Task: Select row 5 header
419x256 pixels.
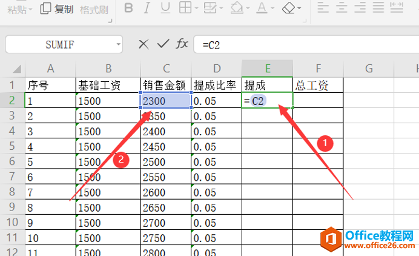Action: click(12, 146)
